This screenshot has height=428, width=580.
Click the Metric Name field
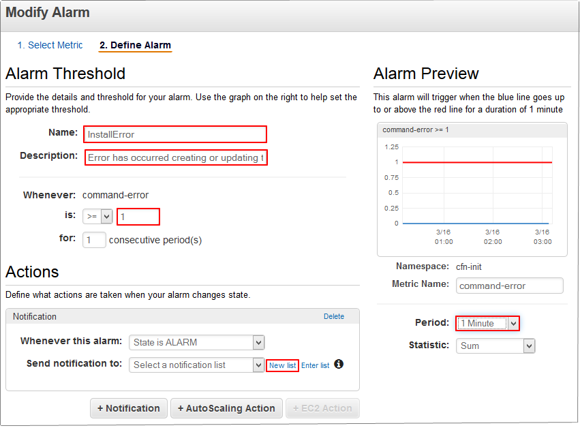(509, 286)
